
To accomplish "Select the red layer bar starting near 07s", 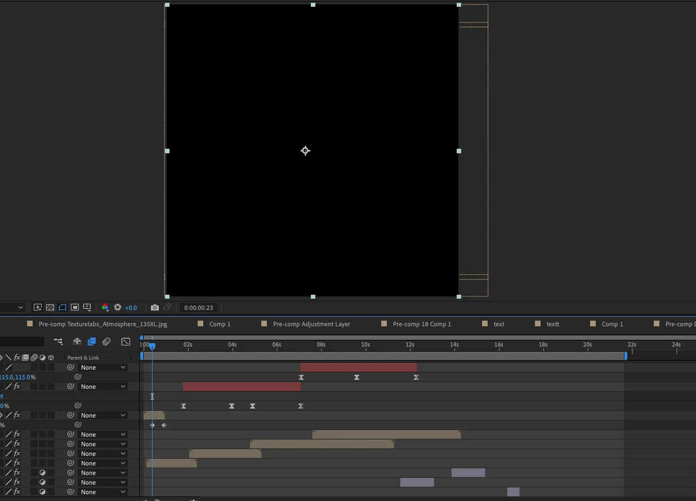I will [x=359, y=367].
